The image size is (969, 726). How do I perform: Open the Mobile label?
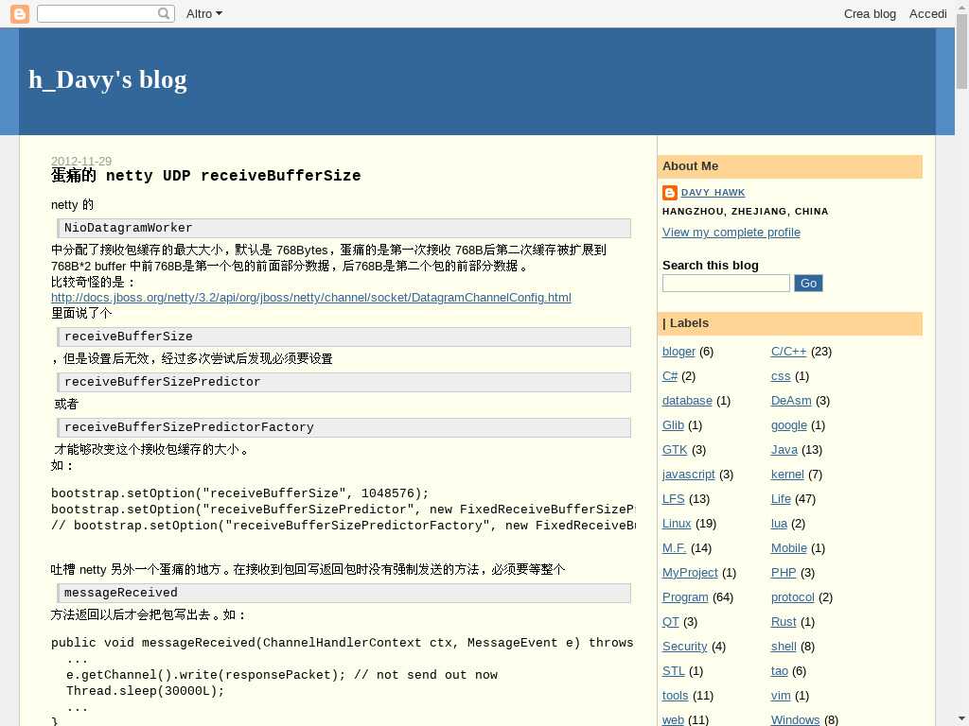click(788, 548)
